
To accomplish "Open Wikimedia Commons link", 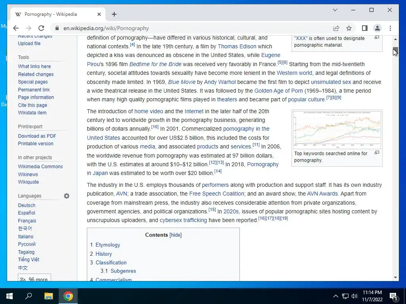I will point(40,167).
